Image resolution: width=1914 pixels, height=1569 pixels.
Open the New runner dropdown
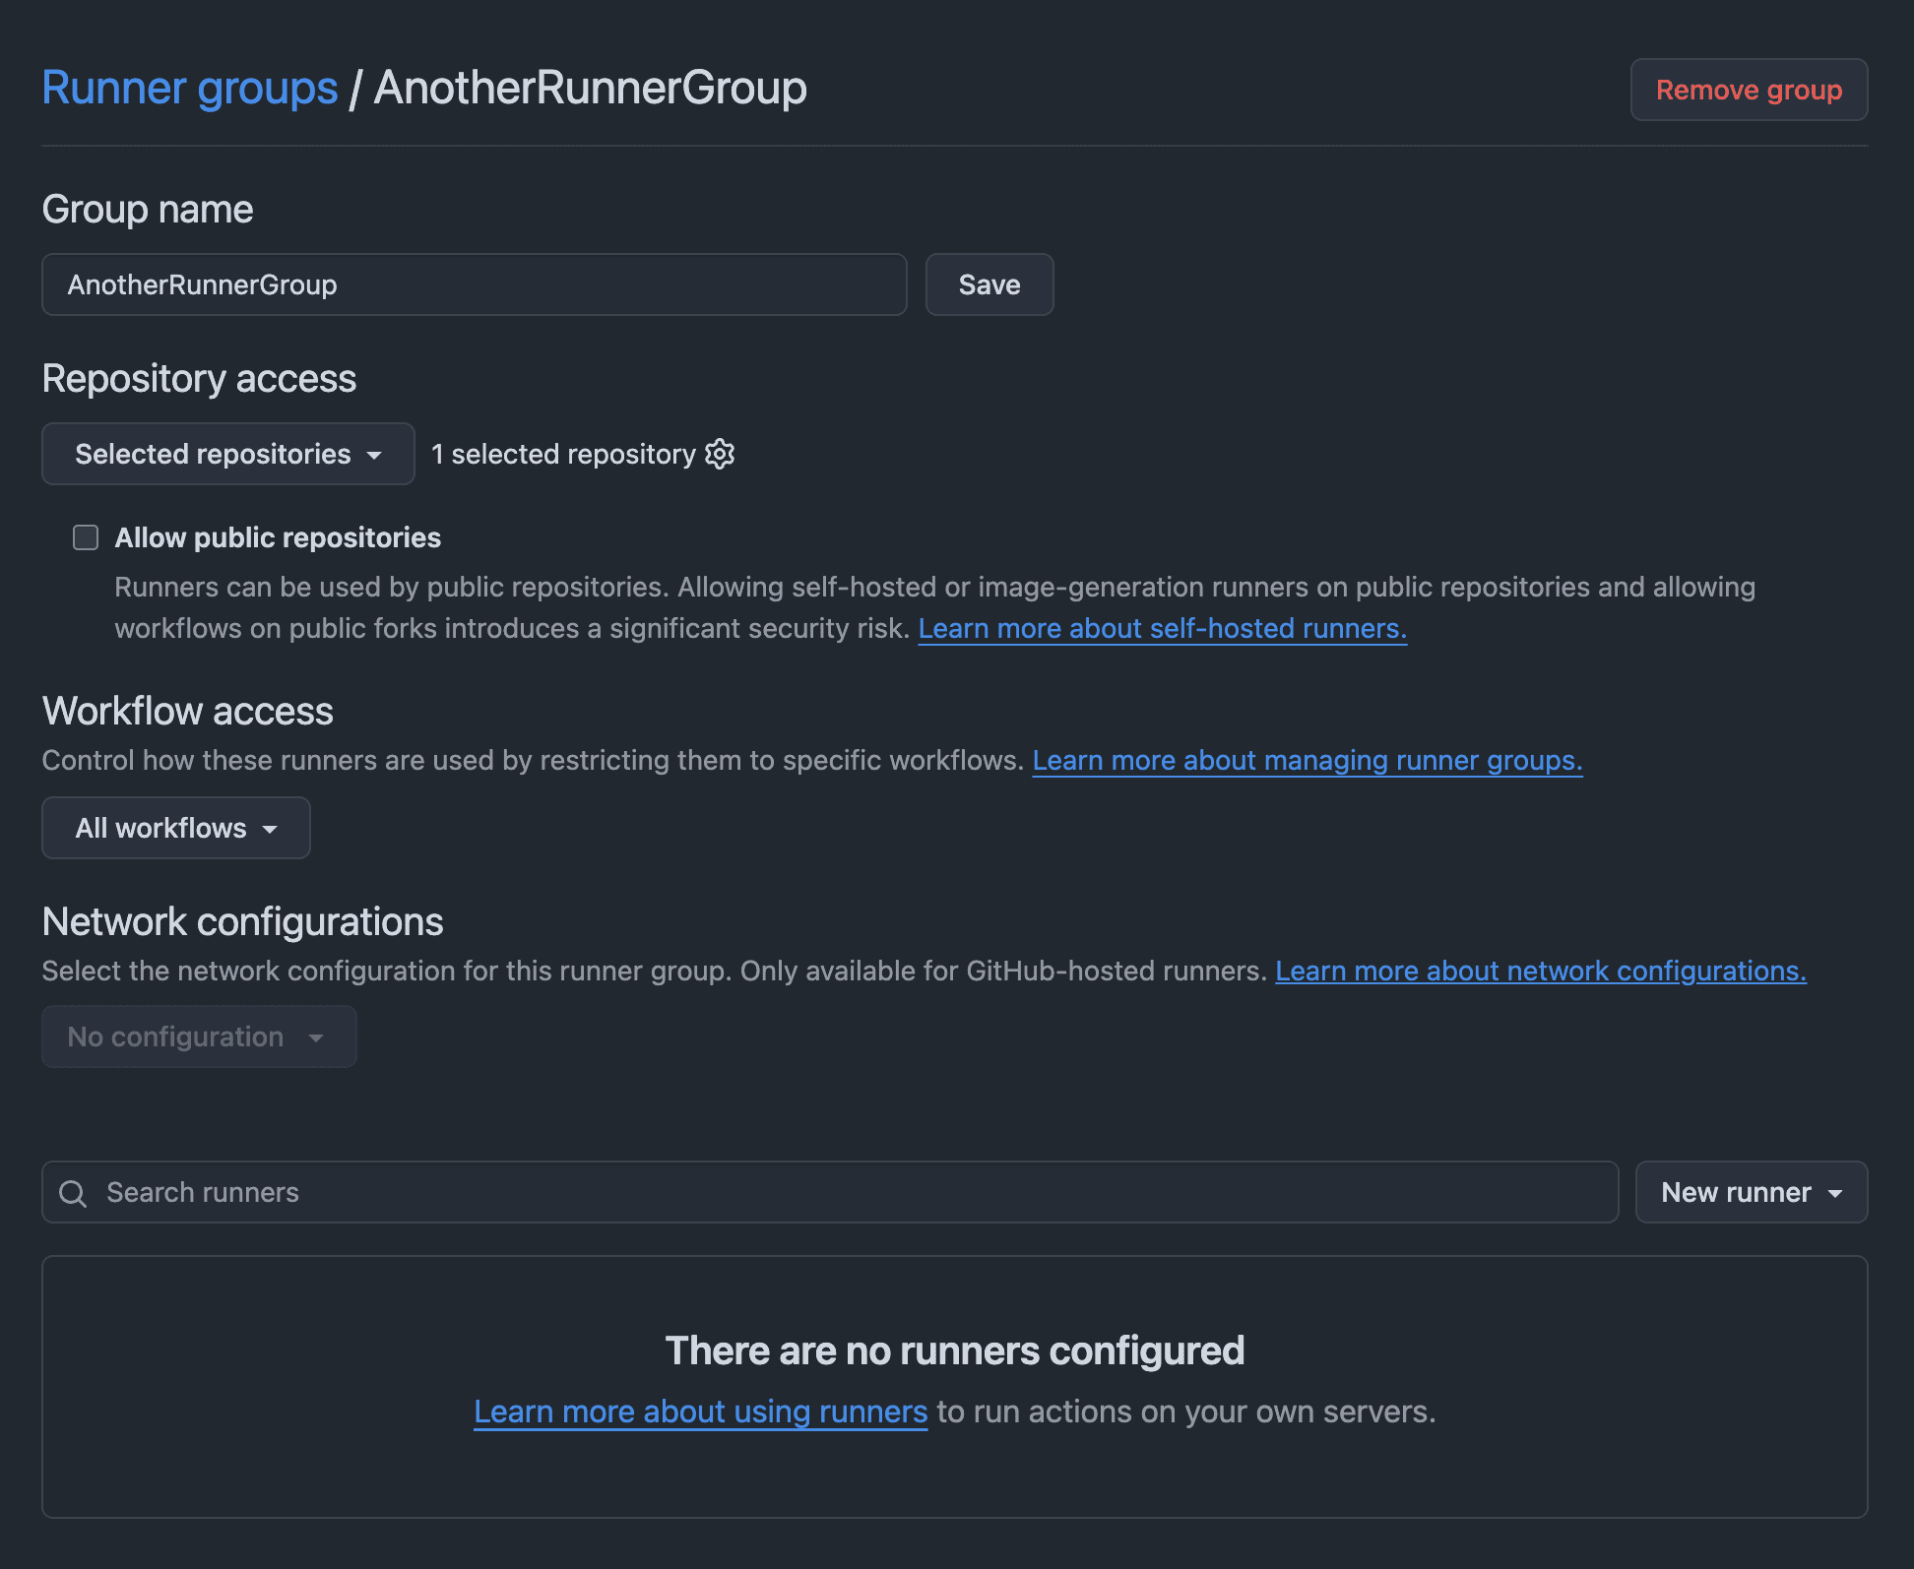click(1749, 1192)
